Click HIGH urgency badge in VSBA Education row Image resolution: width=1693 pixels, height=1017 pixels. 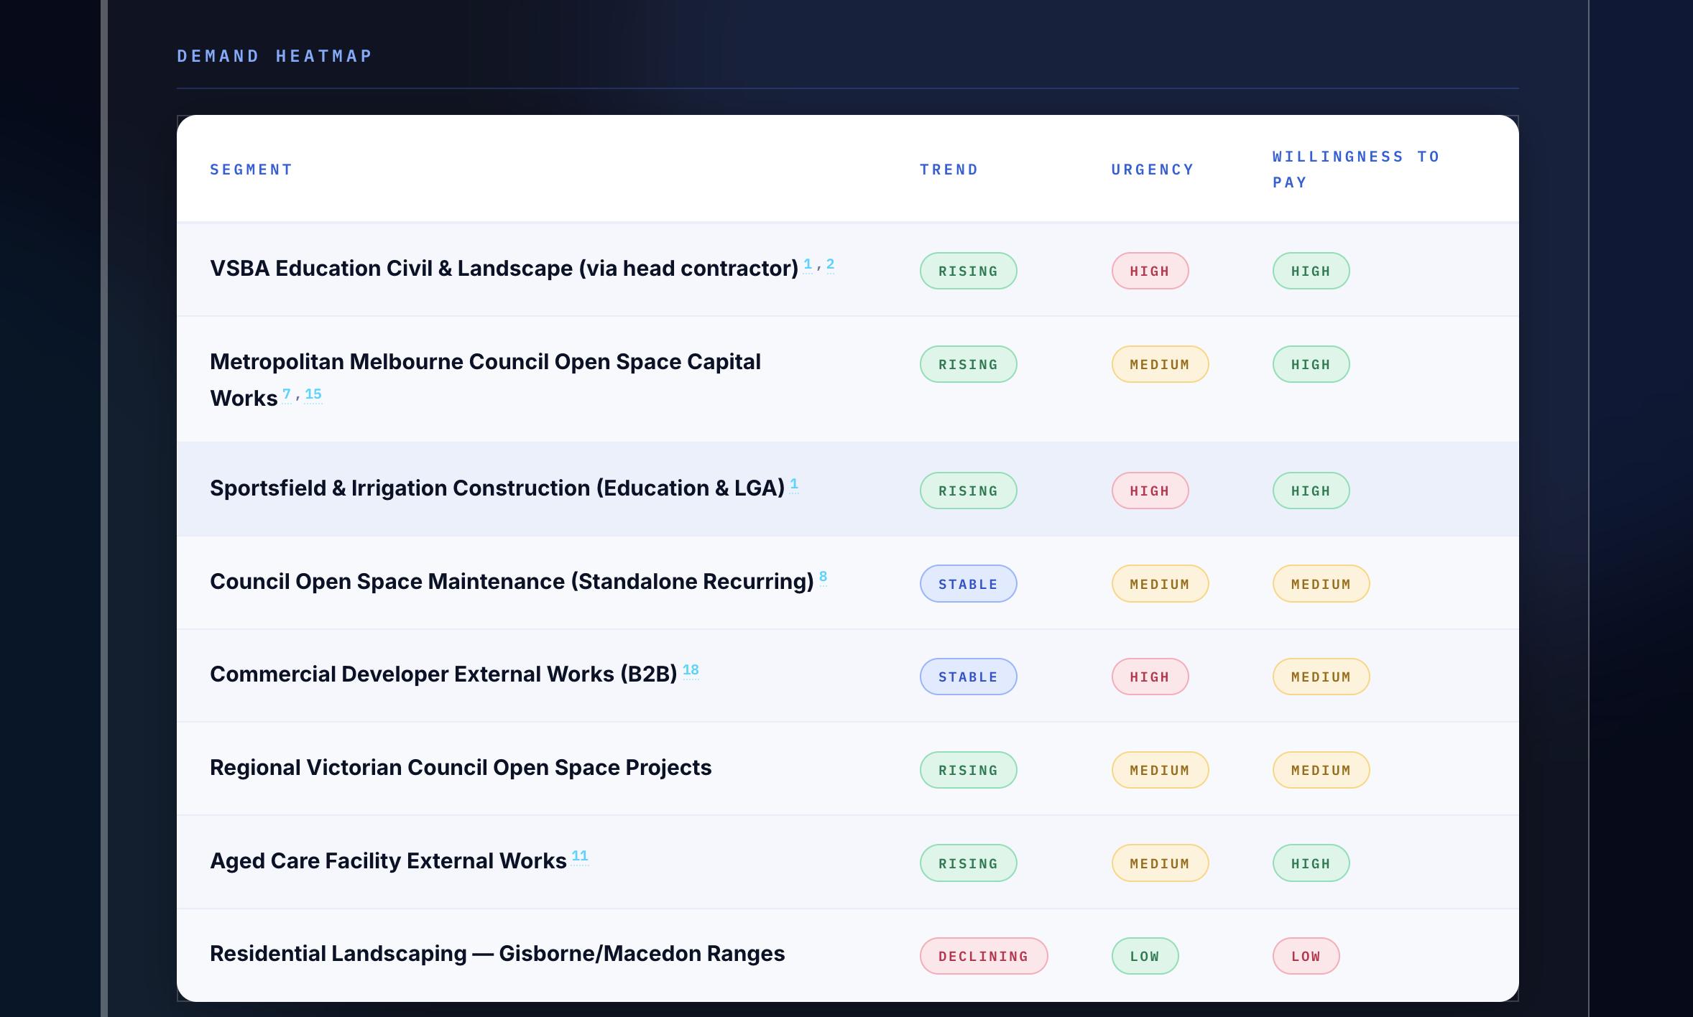(1150, 271)
